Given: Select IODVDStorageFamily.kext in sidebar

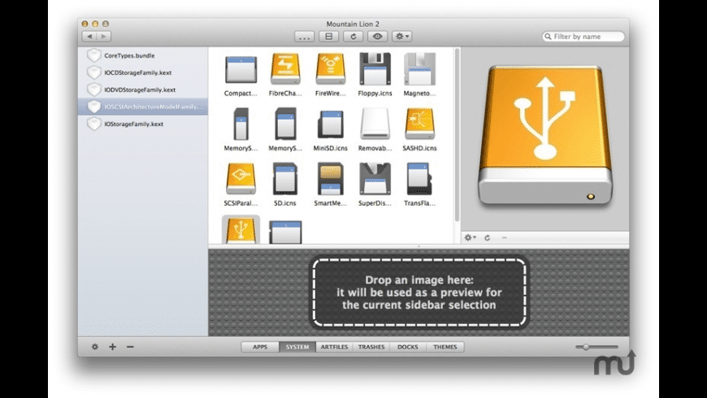Looking at the screenshot, I should (142, 89).
